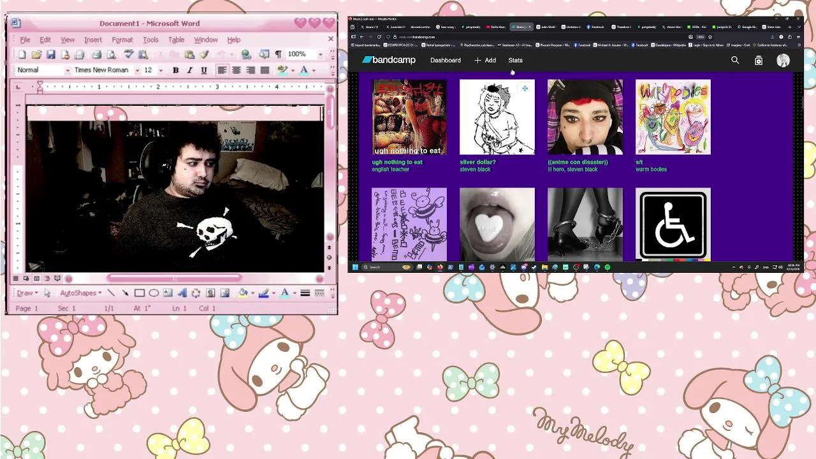Create a new blank document in Word
Screen dimensions: 816x459
(x=22, y=55)
